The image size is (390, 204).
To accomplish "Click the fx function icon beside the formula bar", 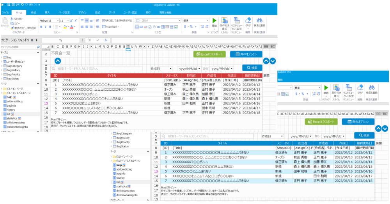I will coord(106,40).
